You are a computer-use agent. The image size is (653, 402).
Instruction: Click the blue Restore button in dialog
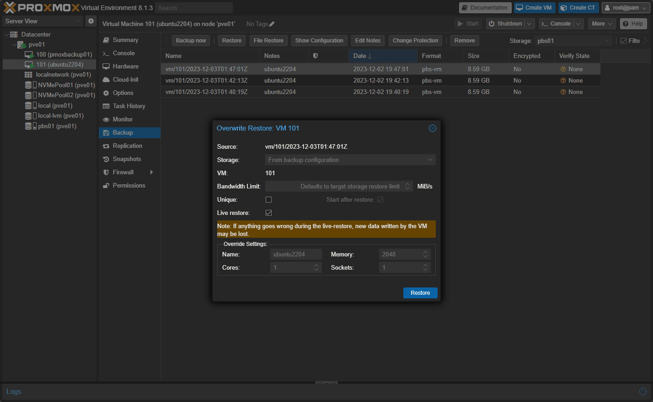[420, 293]
